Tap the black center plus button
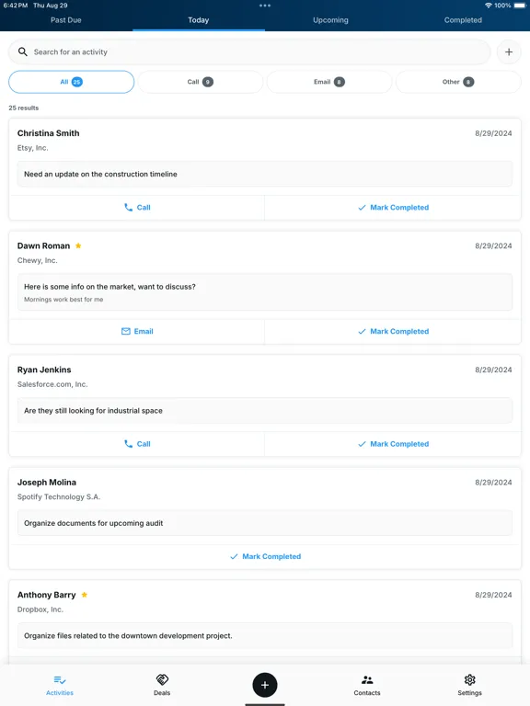Viewport: 530px width, 706px height. [x=265, y=685]
